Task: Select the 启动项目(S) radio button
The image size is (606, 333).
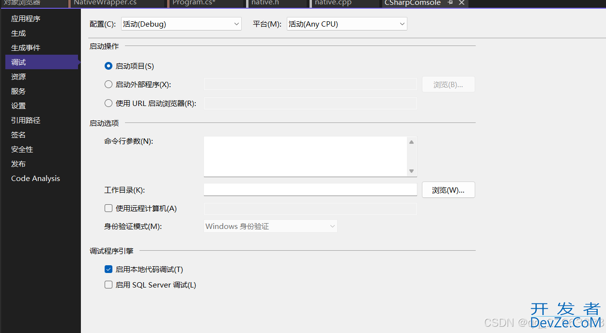Action: (x=109, y=66)
